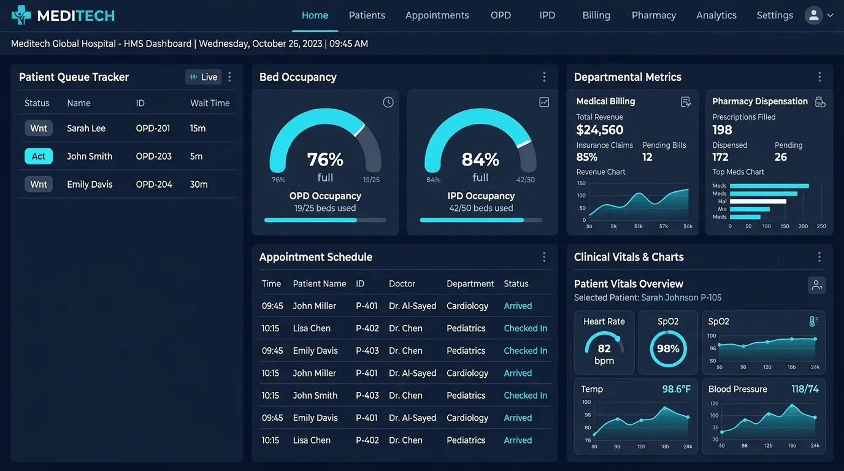Navigate to the OPD tab
Image resolution: width=844 pixels, height=471 pixels.
501,15
